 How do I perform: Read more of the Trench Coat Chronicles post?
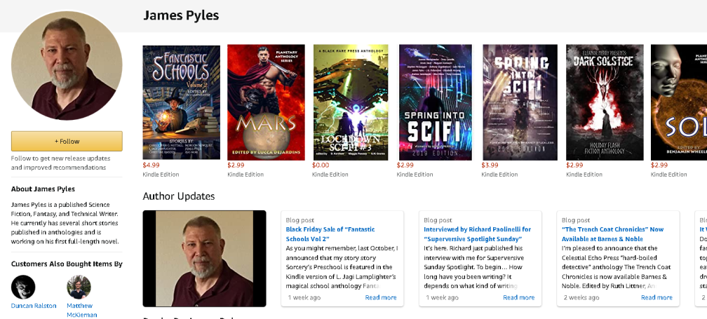[x=656, y=297]
